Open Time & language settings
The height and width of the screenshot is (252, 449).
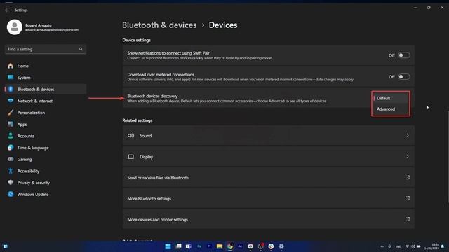pyautogui.click(x=46, y=148)
